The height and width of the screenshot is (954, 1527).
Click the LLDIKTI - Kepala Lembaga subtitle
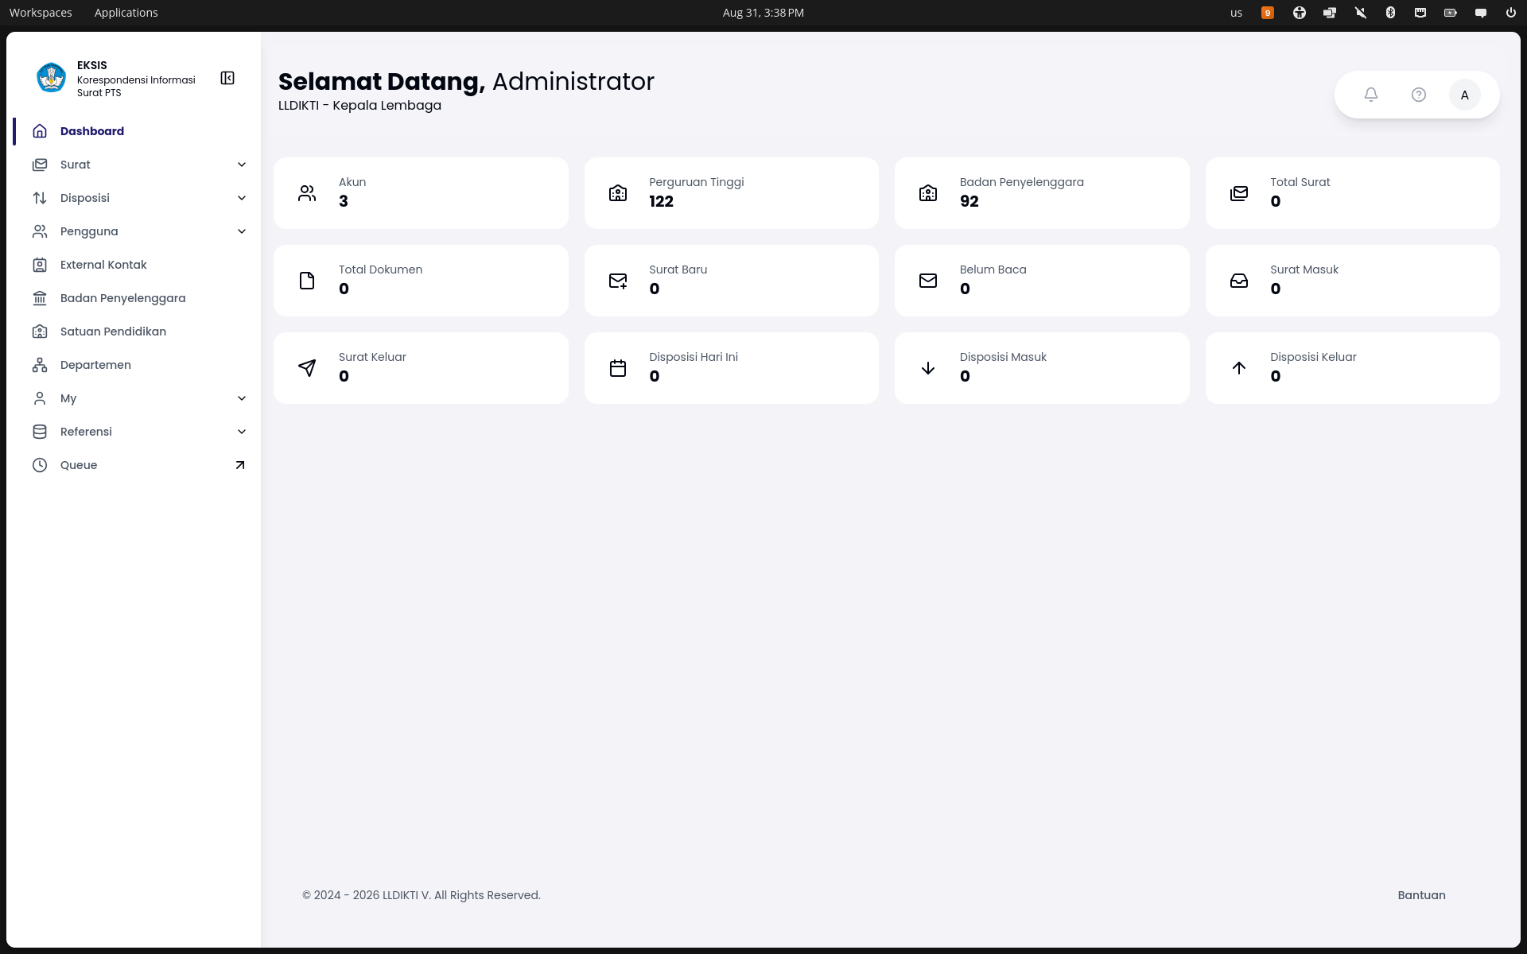pos(359,106)
